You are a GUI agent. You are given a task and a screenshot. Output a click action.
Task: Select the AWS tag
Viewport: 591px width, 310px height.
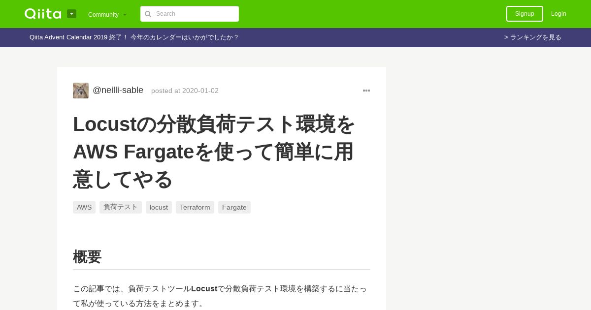click(84, 207)
